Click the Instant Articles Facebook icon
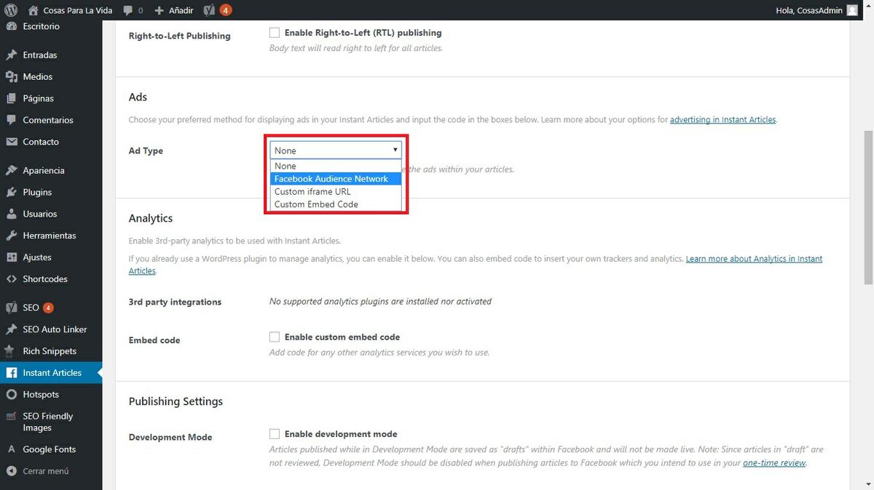The image size is (874, 490). [x=11, y=373]
